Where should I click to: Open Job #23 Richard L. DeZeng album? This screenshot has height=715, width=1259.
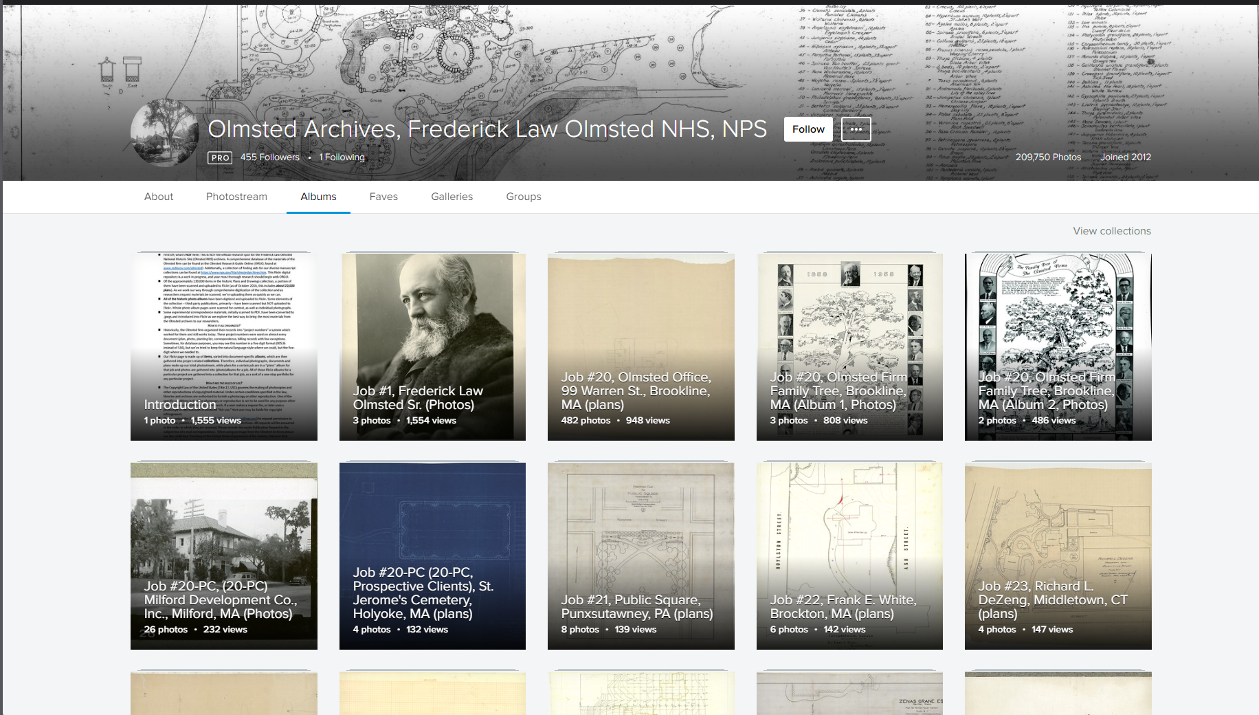[1058, 556]
